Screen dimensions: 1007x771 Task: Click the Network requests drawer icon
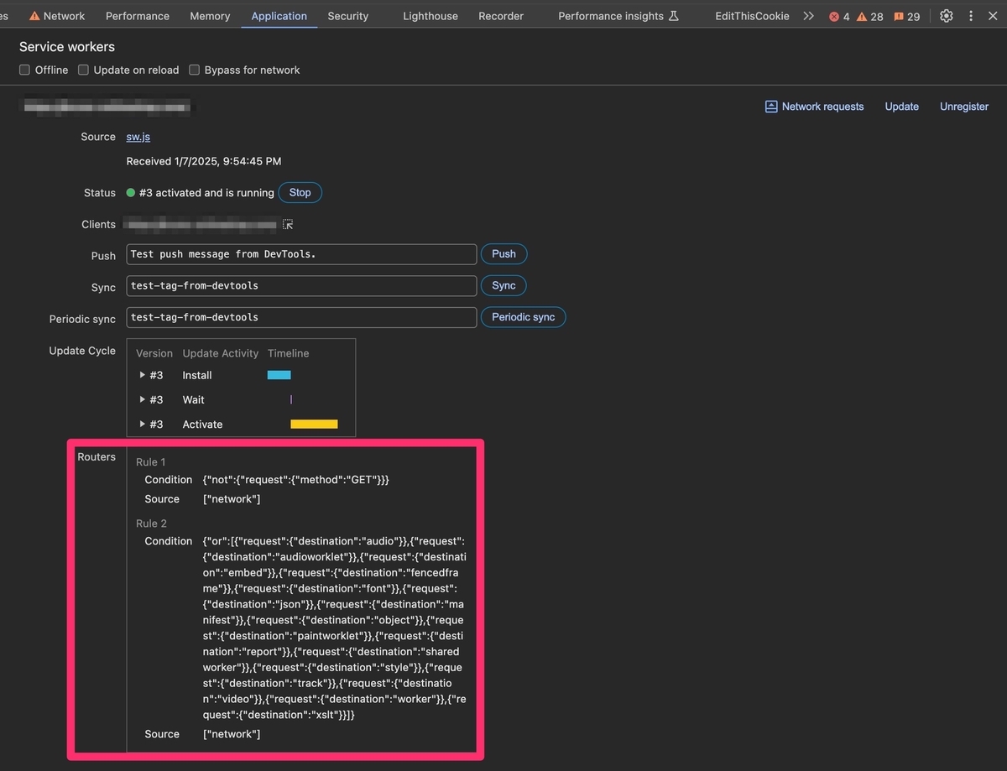770,107
